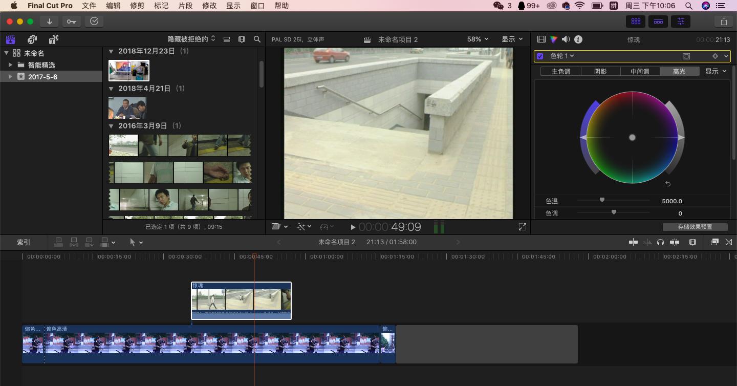Screen dimensions: 737x386
Task: Adjust the 色温 slider
Action: click(x=602, y=200)
